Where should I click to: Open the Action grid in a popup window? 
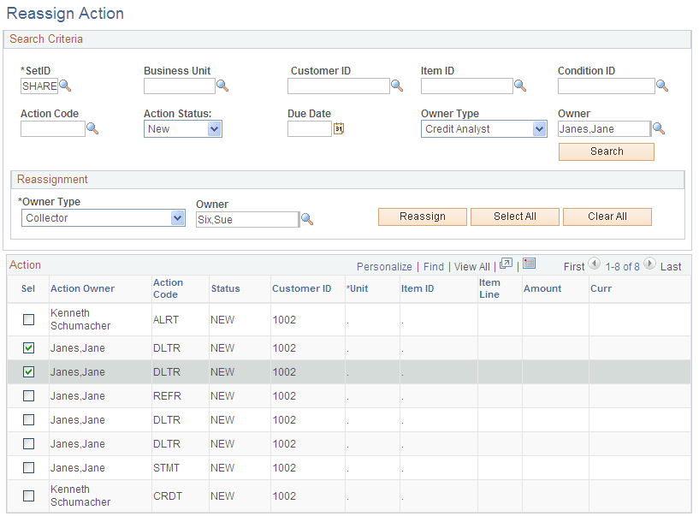[x=506, y=266]
